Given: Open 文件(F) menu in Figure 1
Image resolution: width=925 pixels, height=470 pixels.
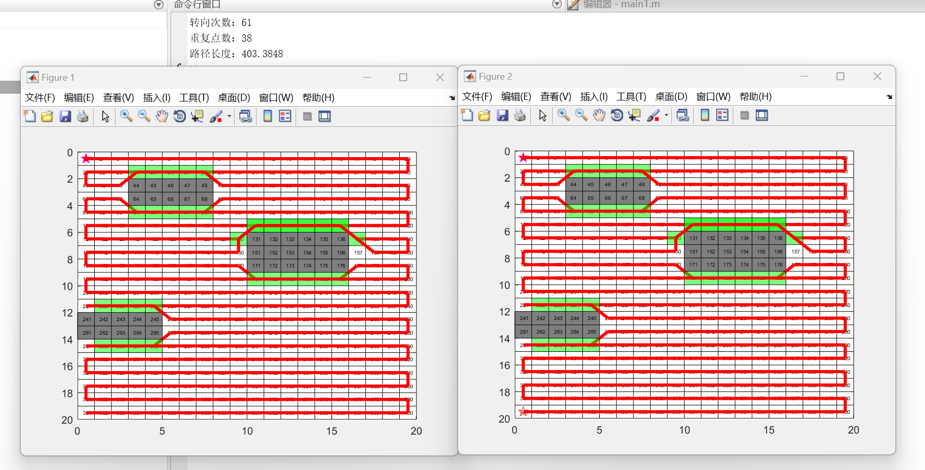Looking at the screenshot, I should click(x=40, y=97).
